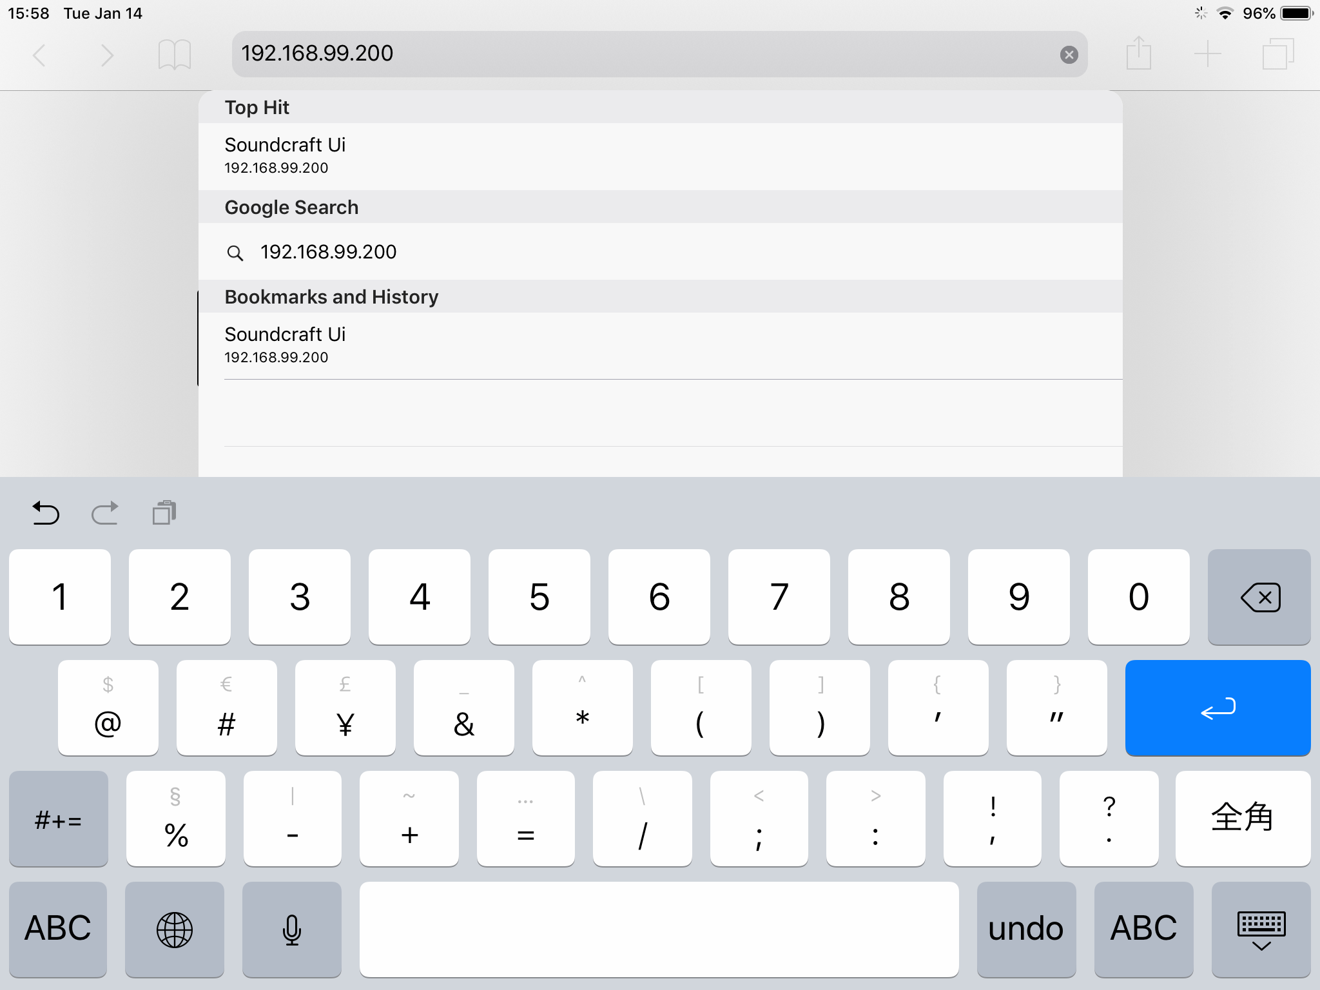
Task: Switch to ABC letters at bottom left
Action: tap(58, 929)
